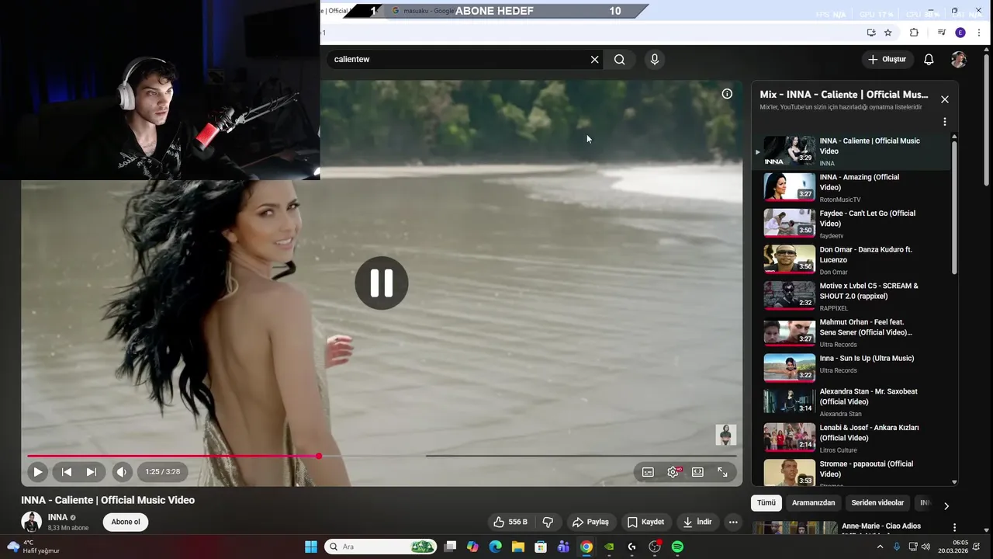Open the INNA channel avatar
Screen dimensions: 993x559
click(31, 522)
